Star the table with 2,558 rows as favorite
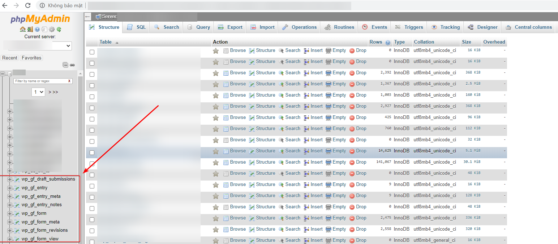 (216, 230)
